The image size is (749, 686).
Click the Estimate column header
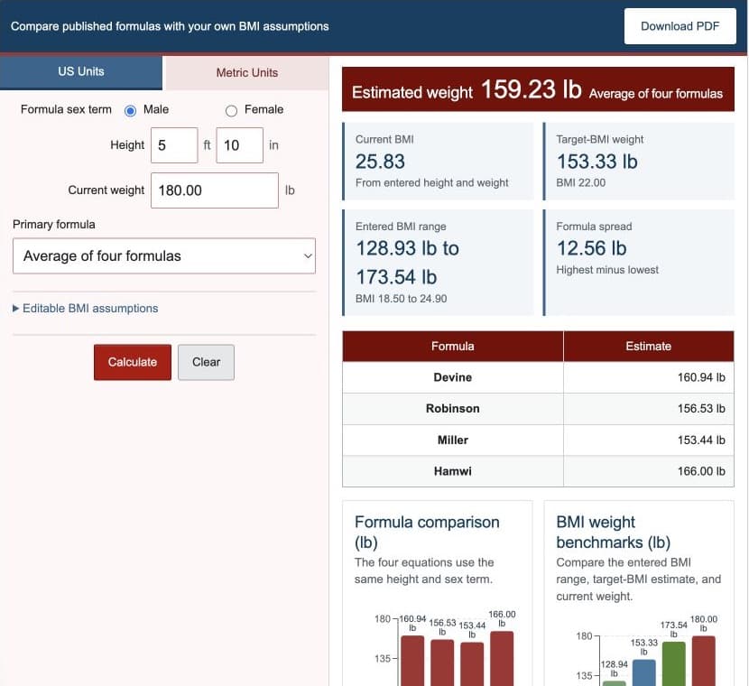tap(649, 347)
